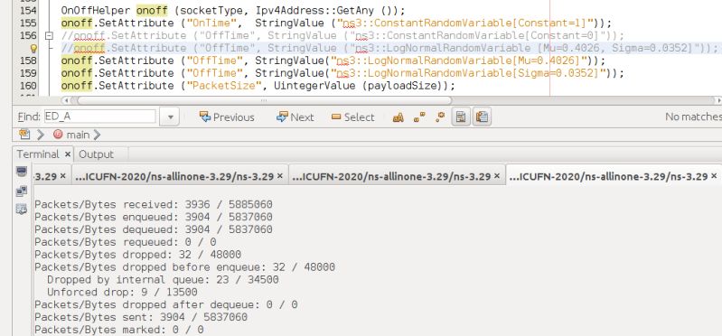Viewport: 722px width, 336px height.
Task: Select main function in breadcrumb
Action: click(x=71, y=135)
